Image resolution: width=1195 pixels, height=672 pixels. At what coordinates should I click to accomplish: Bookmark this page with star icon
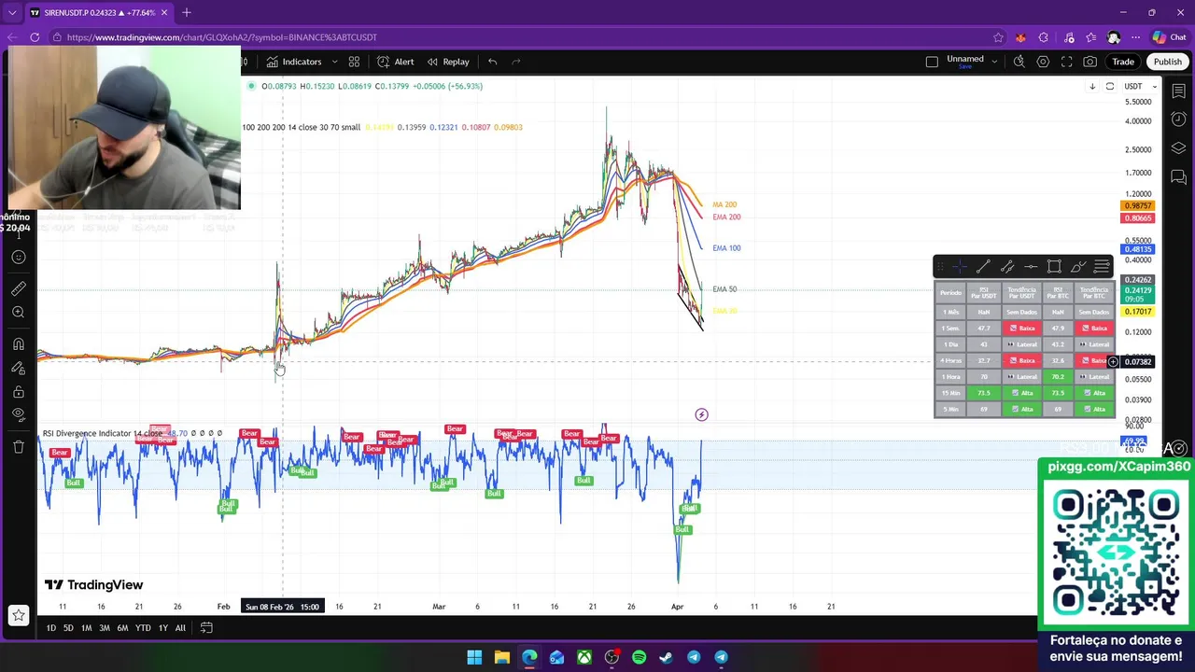coord(998,37)
